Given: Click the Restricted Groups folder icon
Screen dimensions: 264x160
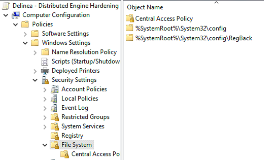Looking at the screenshot, I should pos(55,117).
